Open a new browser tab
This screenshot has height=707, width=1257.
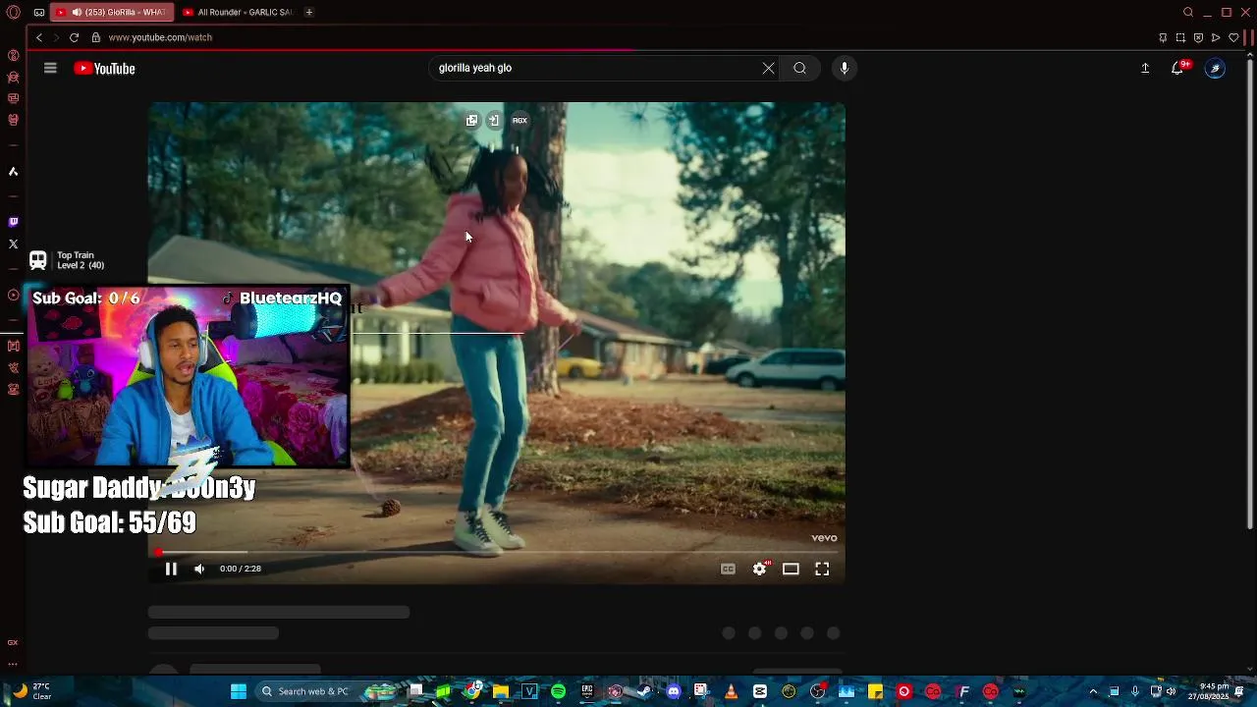(308, 12)
